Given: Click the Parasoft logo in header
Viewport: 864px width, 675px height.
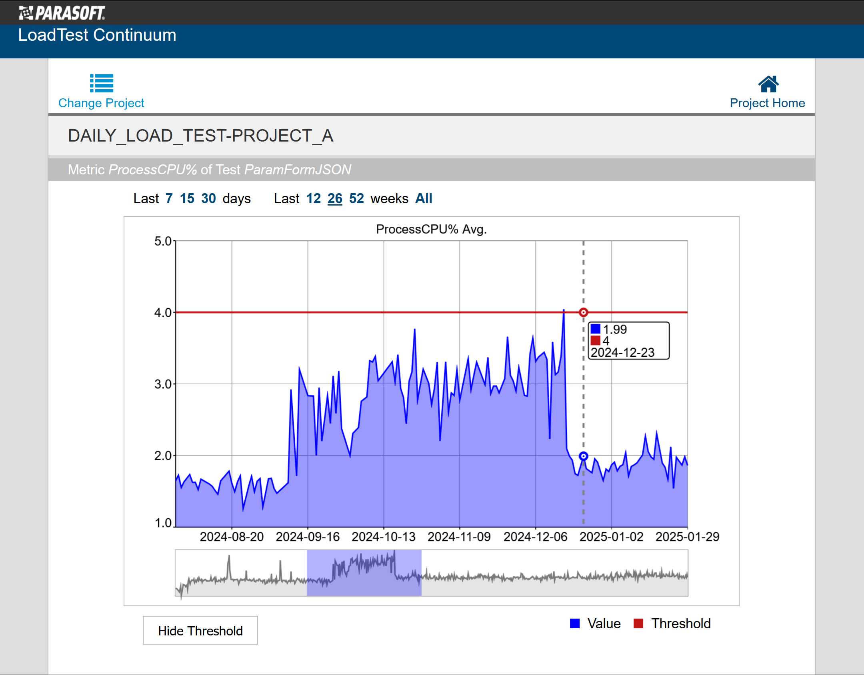Looking at the screenshot, I should pyautogui.click(x=62, y=13).
